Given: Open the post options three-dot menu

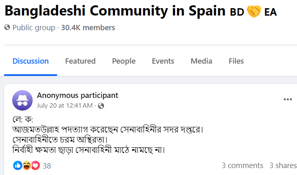Looking at the screenshot, I should point(288,100).
